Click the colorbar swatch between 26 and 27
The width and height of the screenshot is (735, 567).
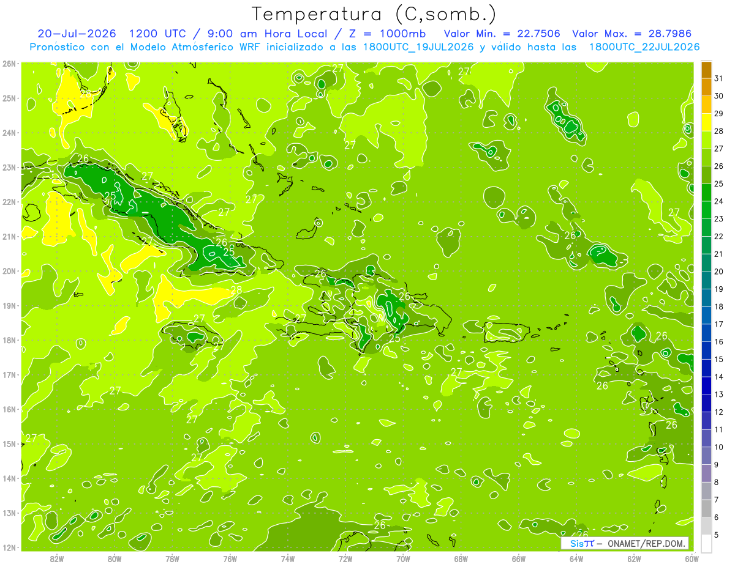click(706, 158)
